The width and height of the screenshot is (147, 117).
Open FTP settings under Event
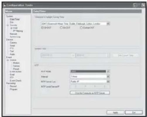[x=12, y=77]
